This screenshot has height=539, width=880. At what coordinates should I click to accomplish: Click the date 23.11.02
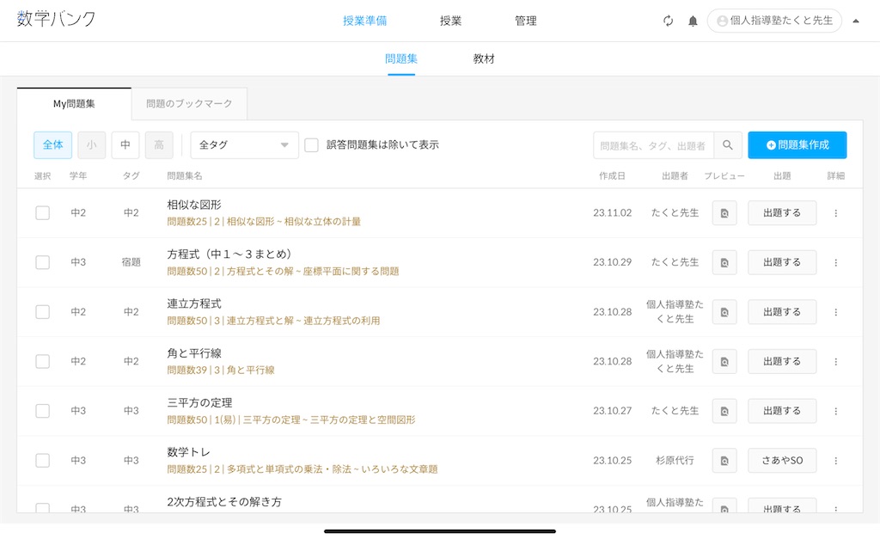(612, 213)
